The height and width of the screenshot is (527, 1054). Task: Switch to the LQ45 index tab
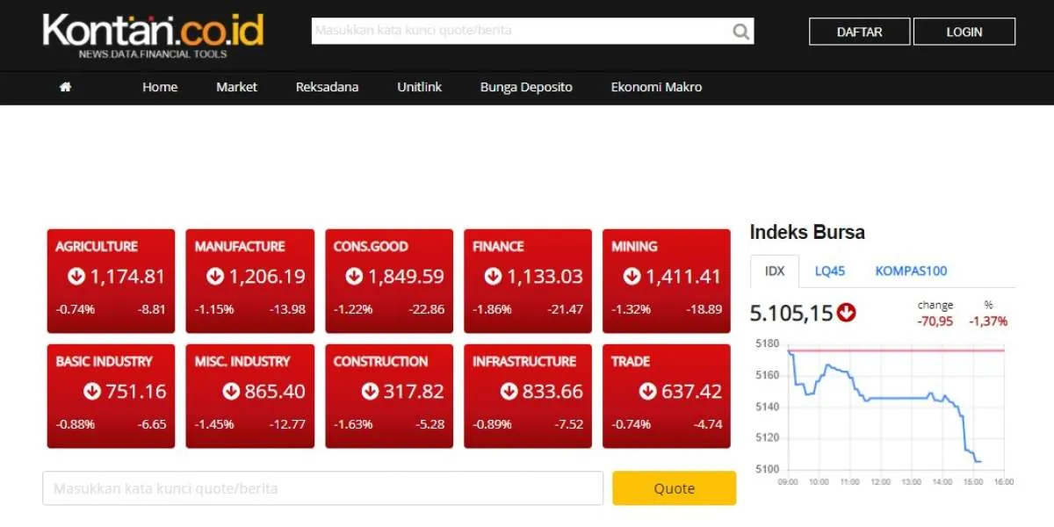pos(829,271)
